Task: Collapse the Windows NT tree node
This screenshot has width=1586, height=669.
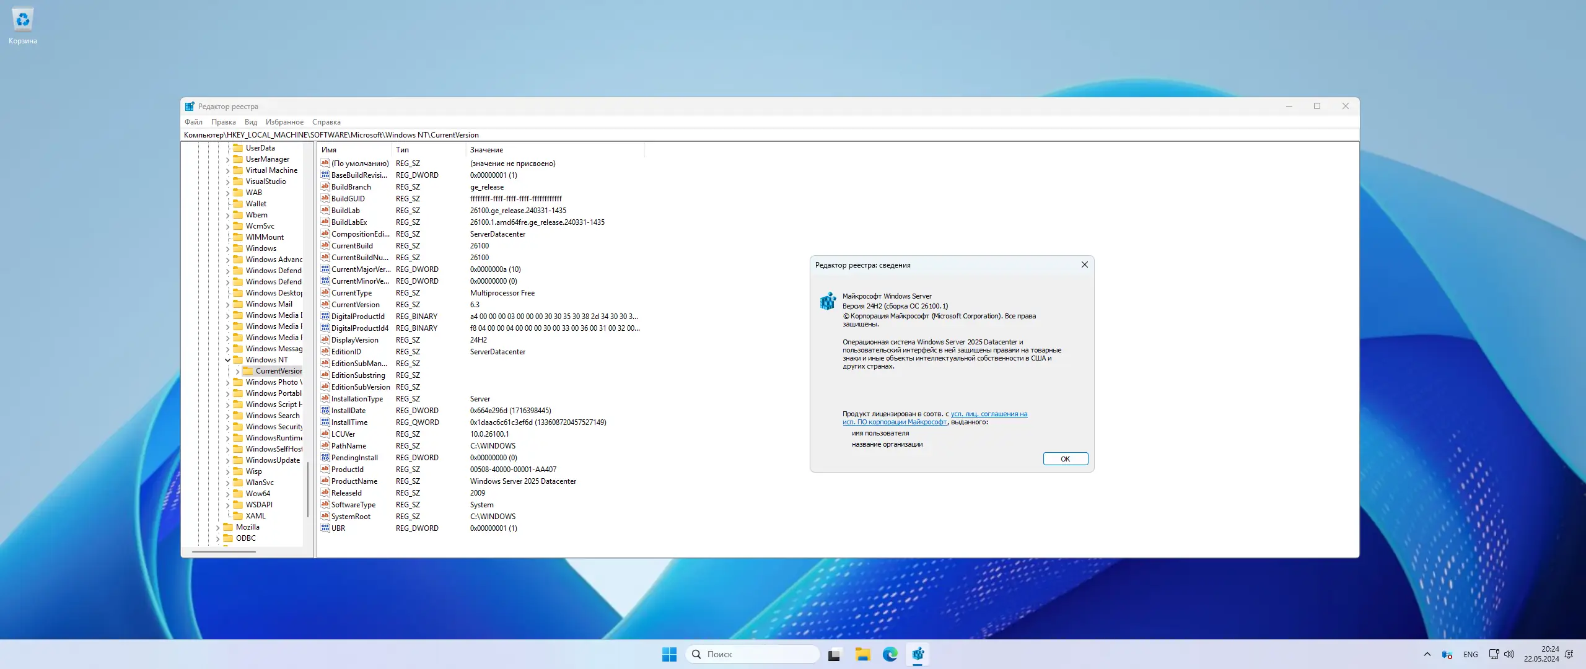Action: click(x=227, y=360)
